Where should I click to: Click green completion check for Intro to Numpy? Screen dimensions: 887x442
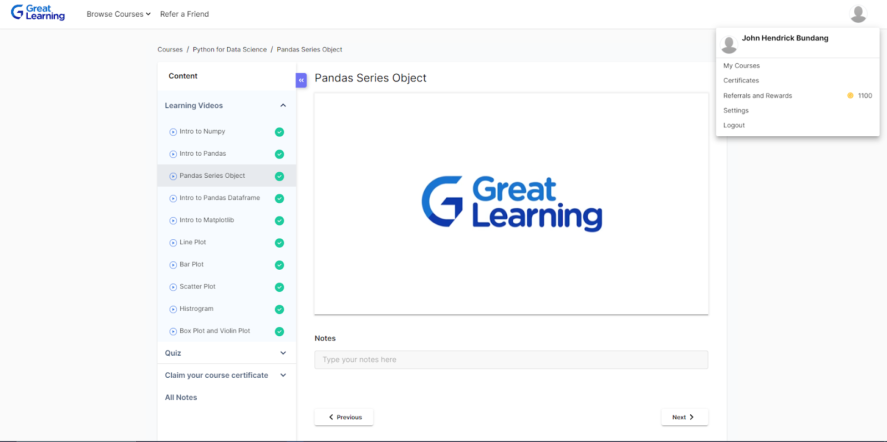(279, 132)
